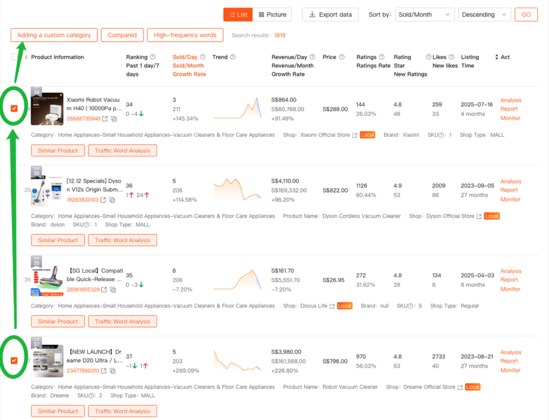Open Xiaomi Official Store external link icon
Screen dimensions: 549x420
pyautogui.click(x=354, y=135)
